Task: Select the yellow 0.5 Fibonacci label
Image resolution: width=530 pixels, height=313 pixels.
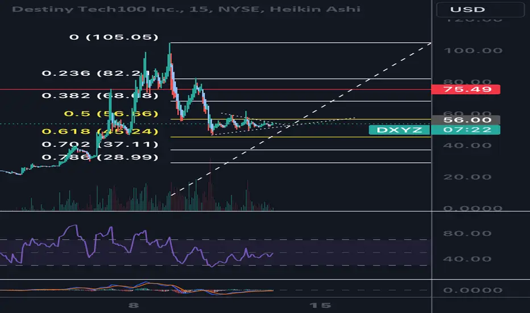Action: tap(111, 113)
